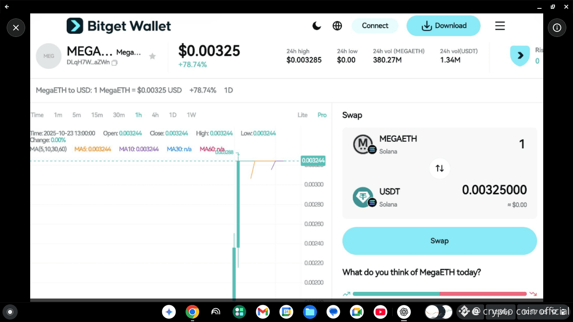Click the +78.74% change under the price
Screen dimensions: 573x322
pos(193,65)
